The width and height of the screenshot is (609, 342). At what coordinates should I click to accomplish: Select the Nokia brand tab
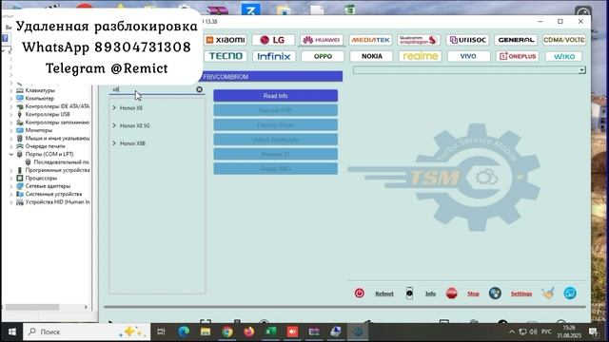point(372,56)
